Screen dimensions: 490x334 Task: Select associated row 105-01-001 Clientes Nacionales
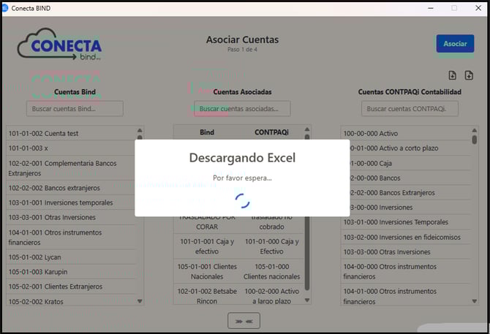pos(207,271)
